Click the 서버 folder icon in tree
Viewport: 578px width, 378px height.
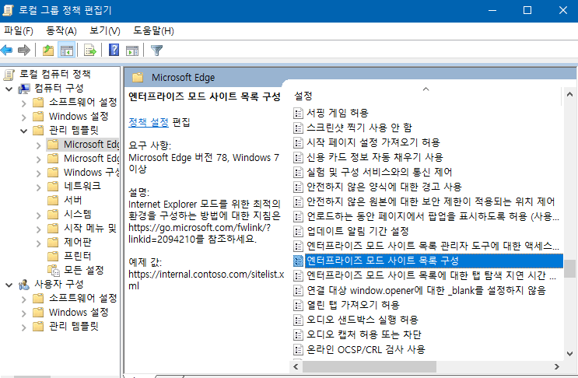click(x=53, y=200)
